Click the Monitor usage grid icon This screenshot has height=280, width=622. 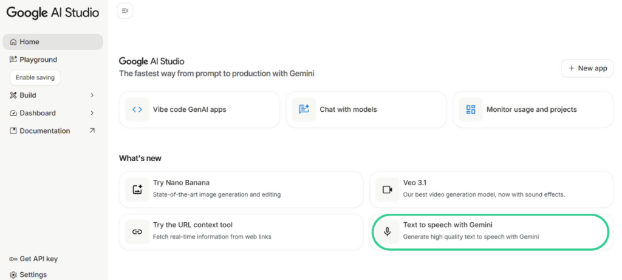click(471, 109)
